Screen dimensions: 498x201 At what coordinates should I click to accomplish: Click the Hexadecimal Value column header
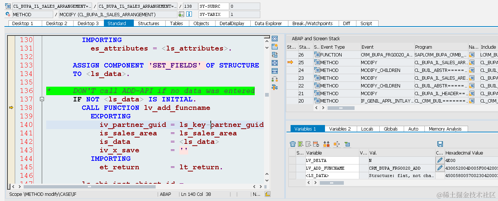pos(471,153)
